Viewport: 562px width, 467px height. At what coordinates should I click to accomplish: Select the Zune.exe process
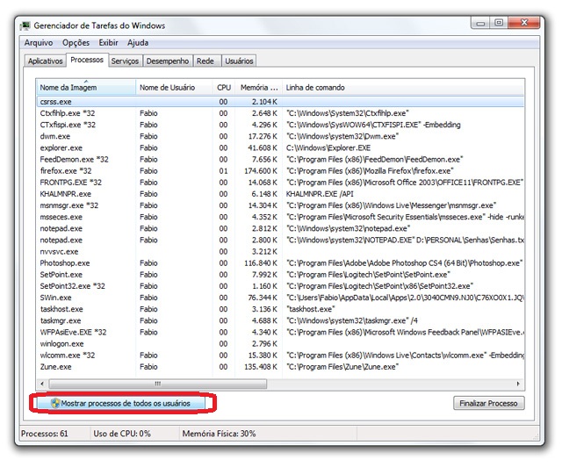(x=280, y=367)
